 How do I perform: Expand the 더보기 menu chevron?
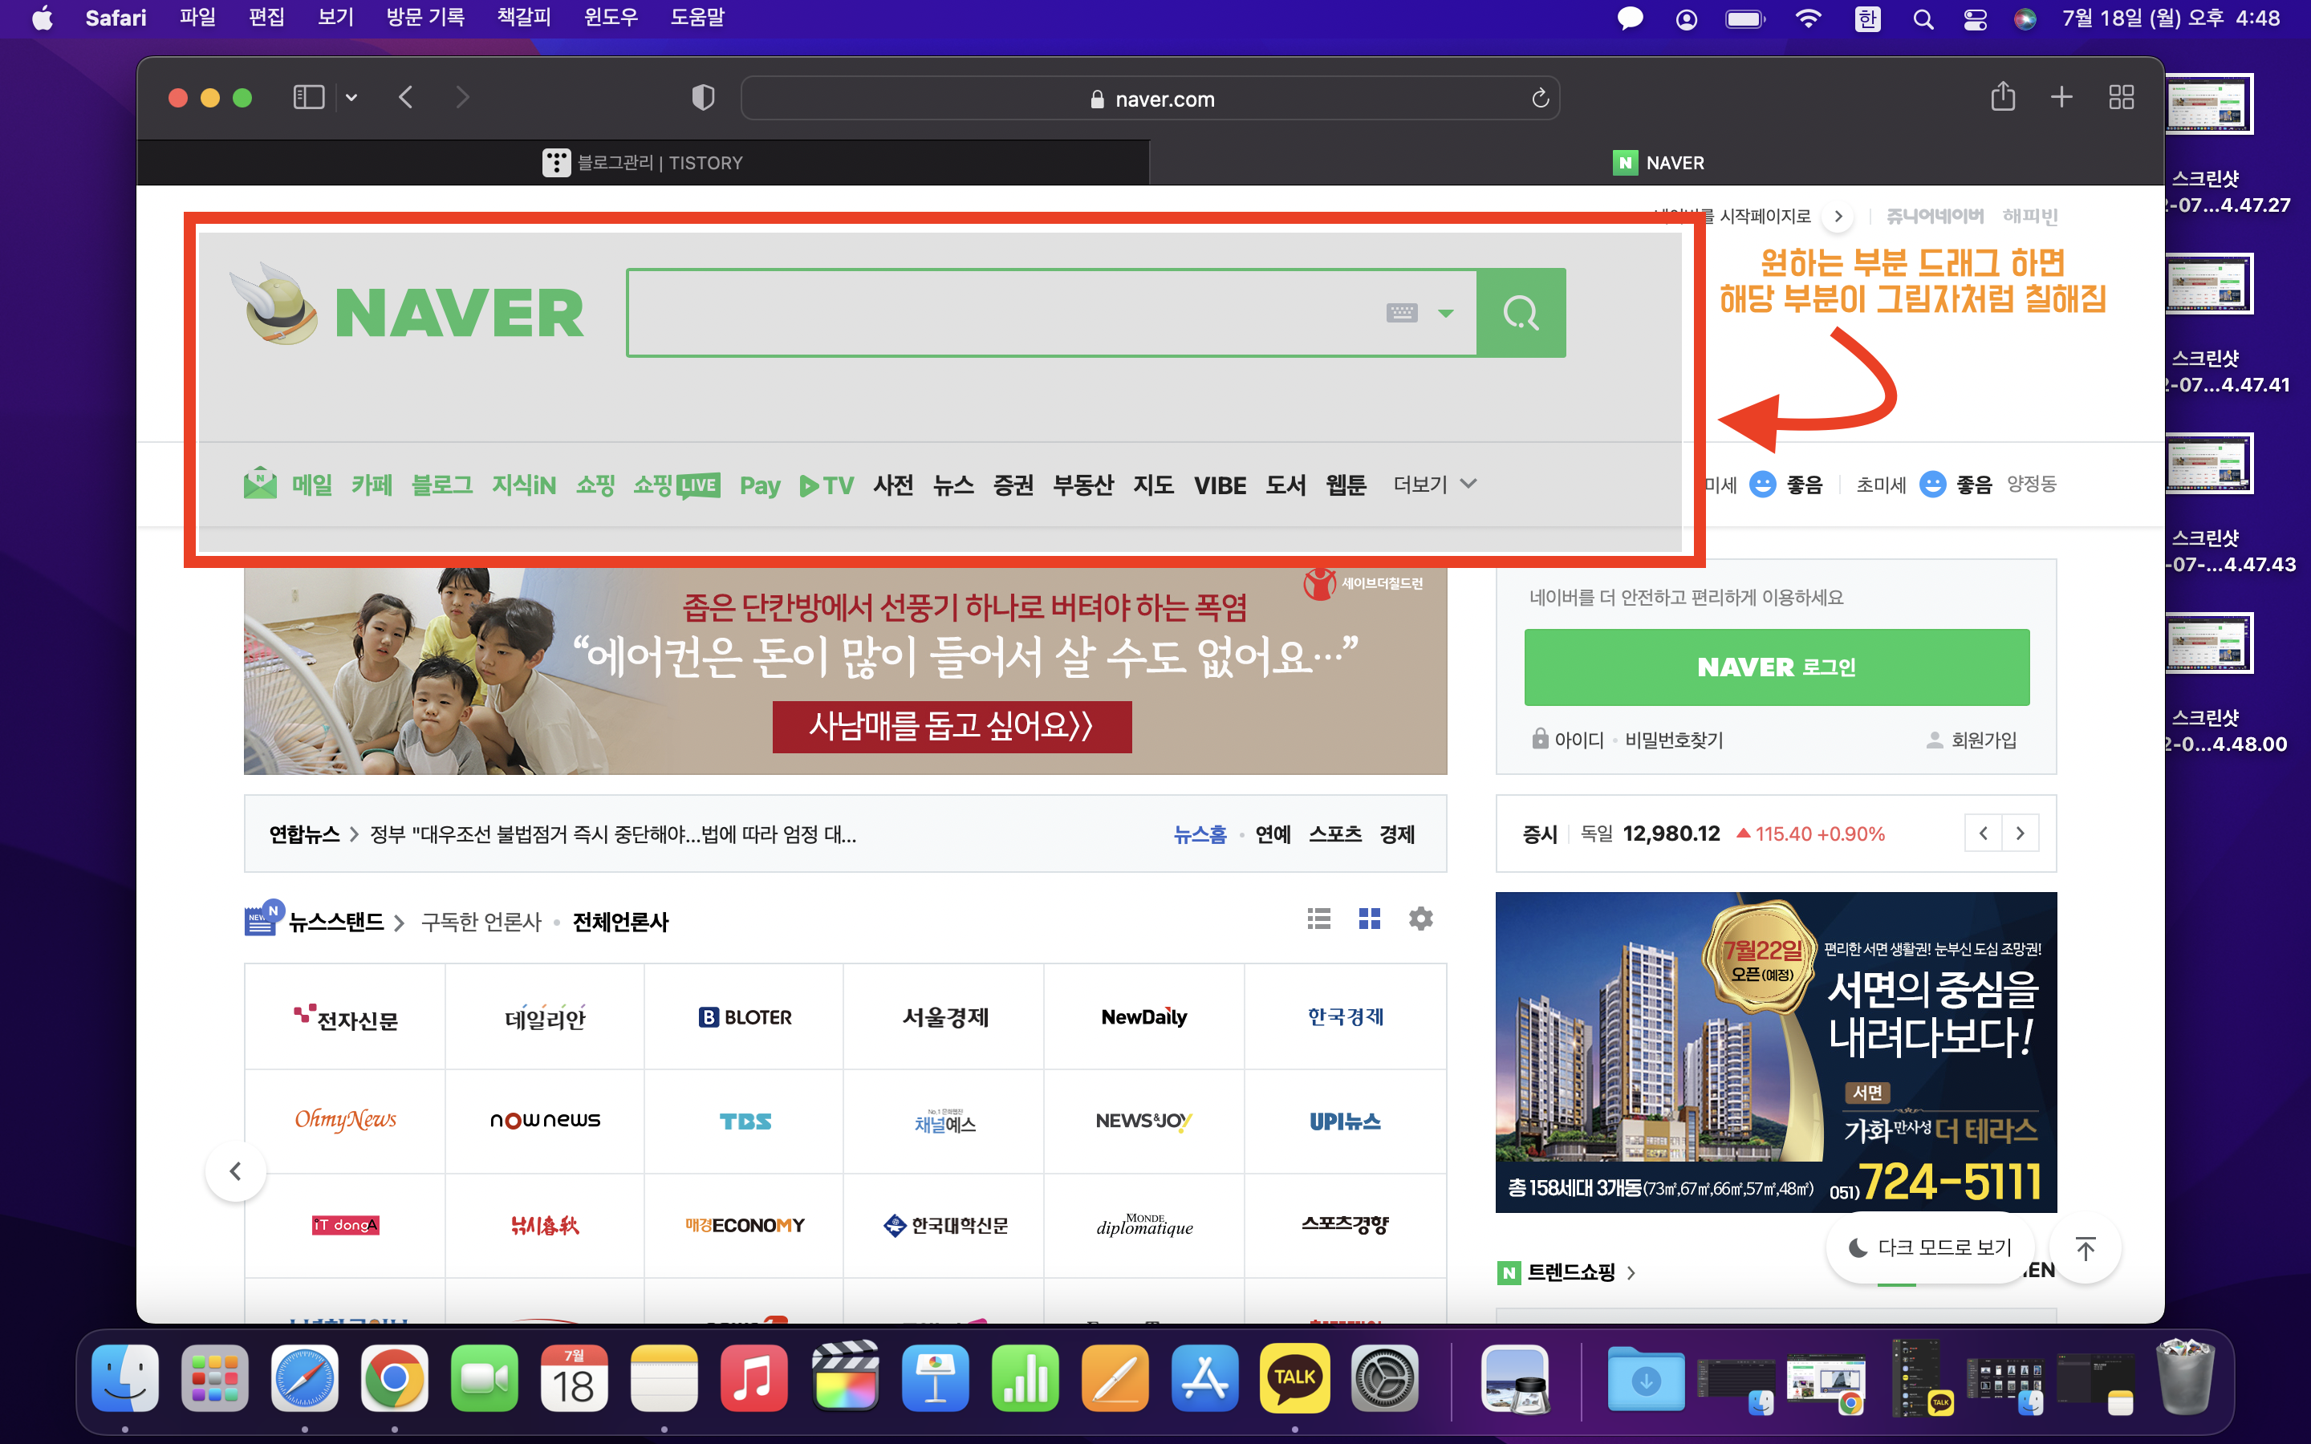1468,485
